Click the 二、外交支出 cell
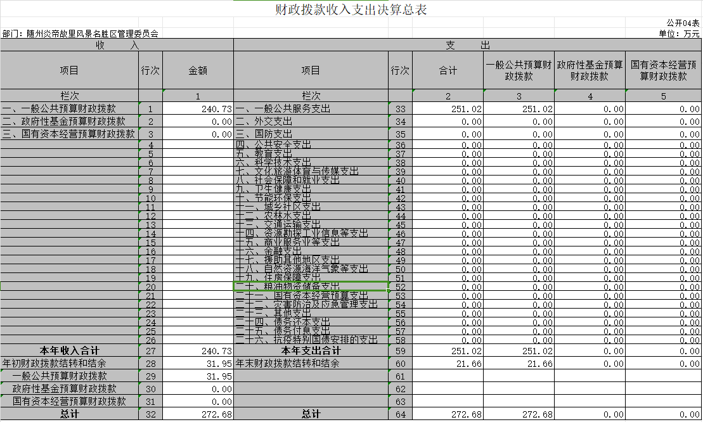The height and width of the screenshot is (422, 703). click(x=311, y=121)
